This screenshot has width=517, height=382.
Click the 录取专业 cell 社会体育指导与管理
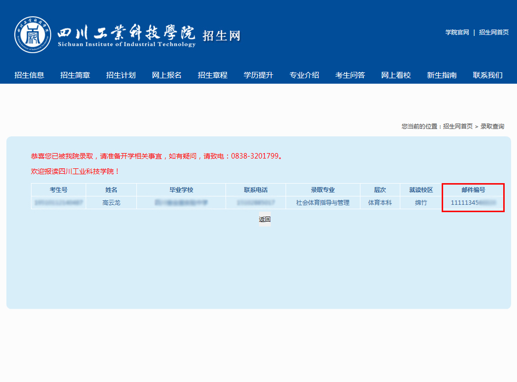(x=323, y=203)
